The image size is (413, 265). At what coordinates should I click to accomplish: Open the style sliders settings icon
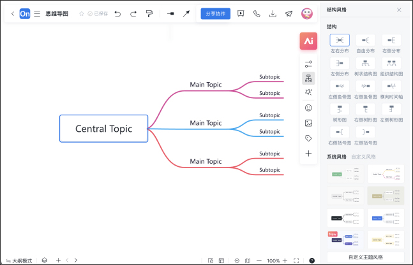(308, 64)
